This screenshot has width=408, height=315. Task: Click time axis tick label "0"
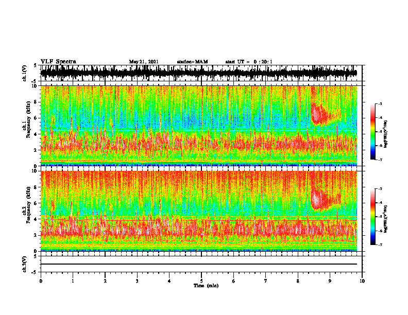(41, 281)
